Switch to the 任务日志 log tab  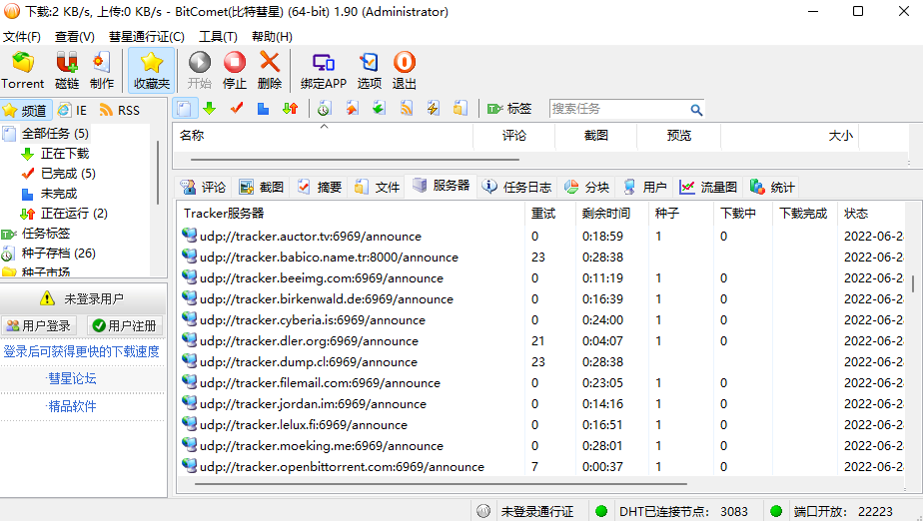coord(516,187)
